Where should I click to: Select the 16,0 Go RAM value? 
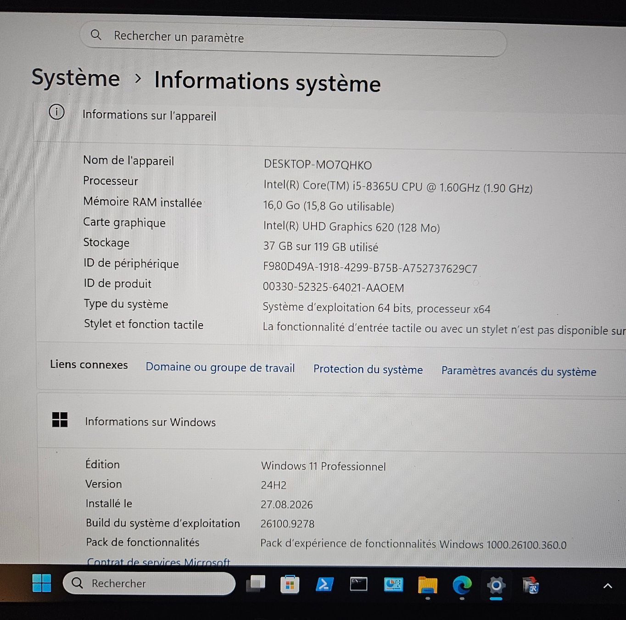329,206
